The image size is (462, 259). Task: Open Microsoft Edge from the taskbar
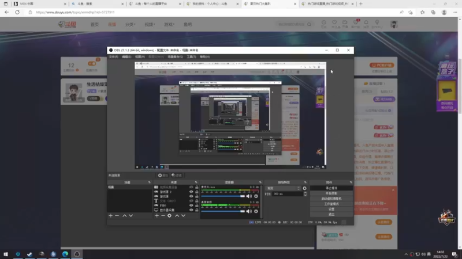[65, 254]
